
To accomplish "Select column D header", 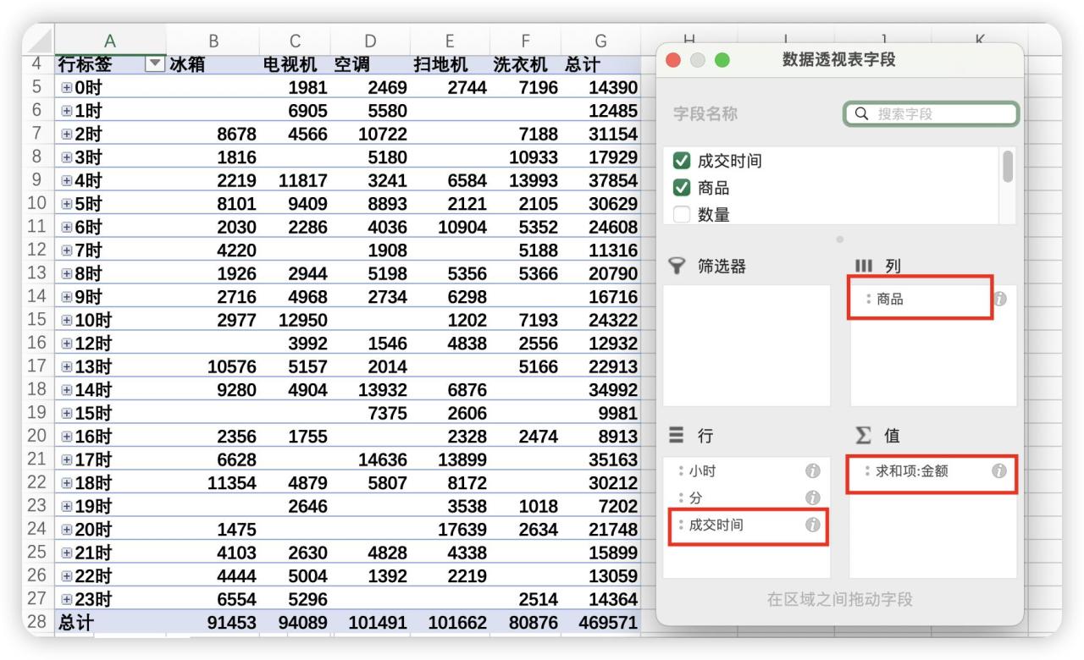I will click(370, 40).
